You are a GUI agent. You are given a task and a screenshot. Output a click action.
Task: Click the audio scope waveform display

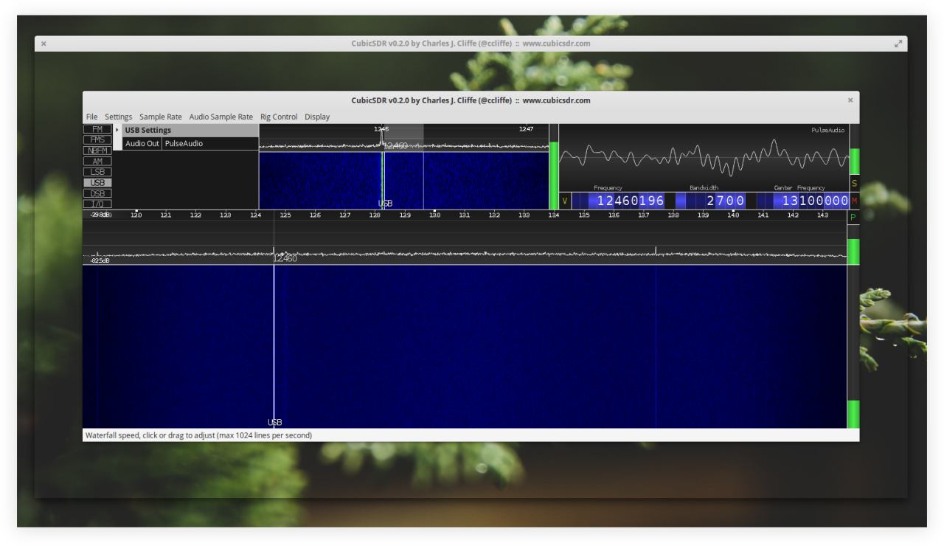[704, 158]
